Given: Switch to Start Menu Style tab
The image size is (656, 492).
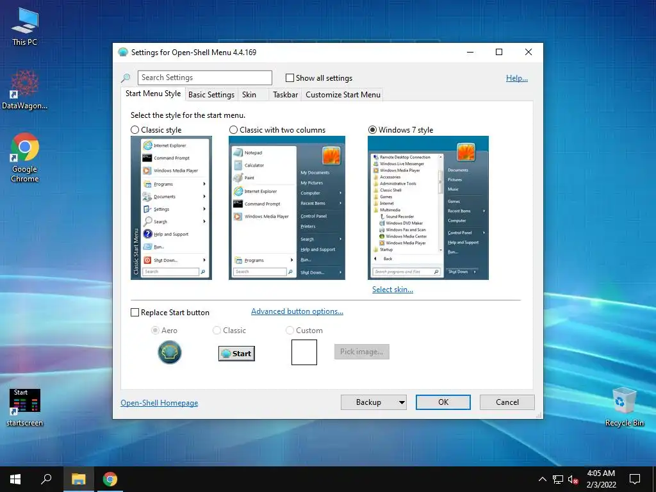Looking at the screenshot, I should tap(153, 94).
